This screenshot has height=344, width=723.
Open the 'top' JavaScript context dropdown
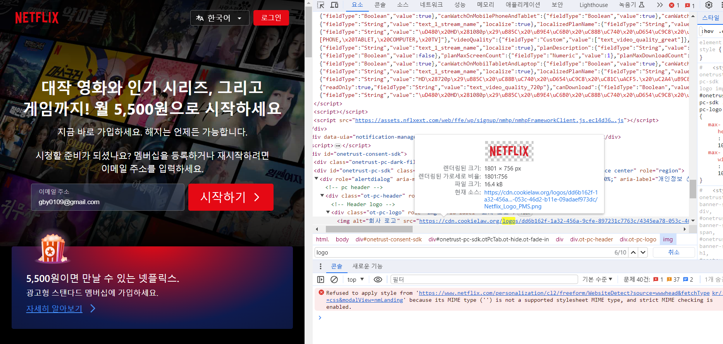(x=356, y=279)
